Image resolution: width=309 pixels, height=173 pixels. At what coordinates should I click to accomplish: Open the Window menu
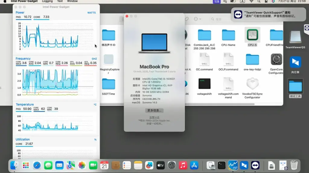[x=72, y=1]
